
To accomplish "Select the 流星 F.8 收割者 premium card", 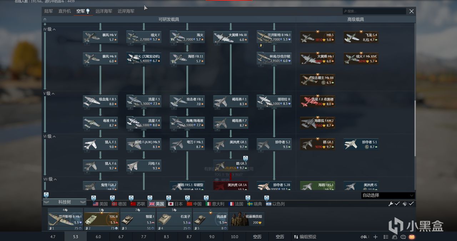I will click(318, 101).
